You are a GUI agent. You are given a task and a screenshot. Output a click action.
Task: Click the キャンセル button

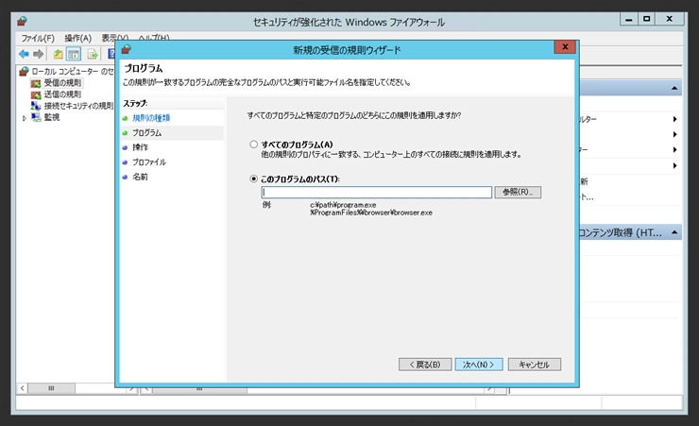click(534, 365)
